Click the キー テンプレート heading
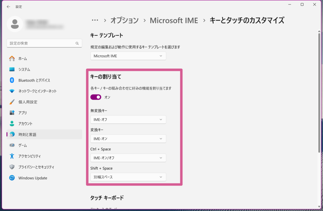 coord(107,35)
